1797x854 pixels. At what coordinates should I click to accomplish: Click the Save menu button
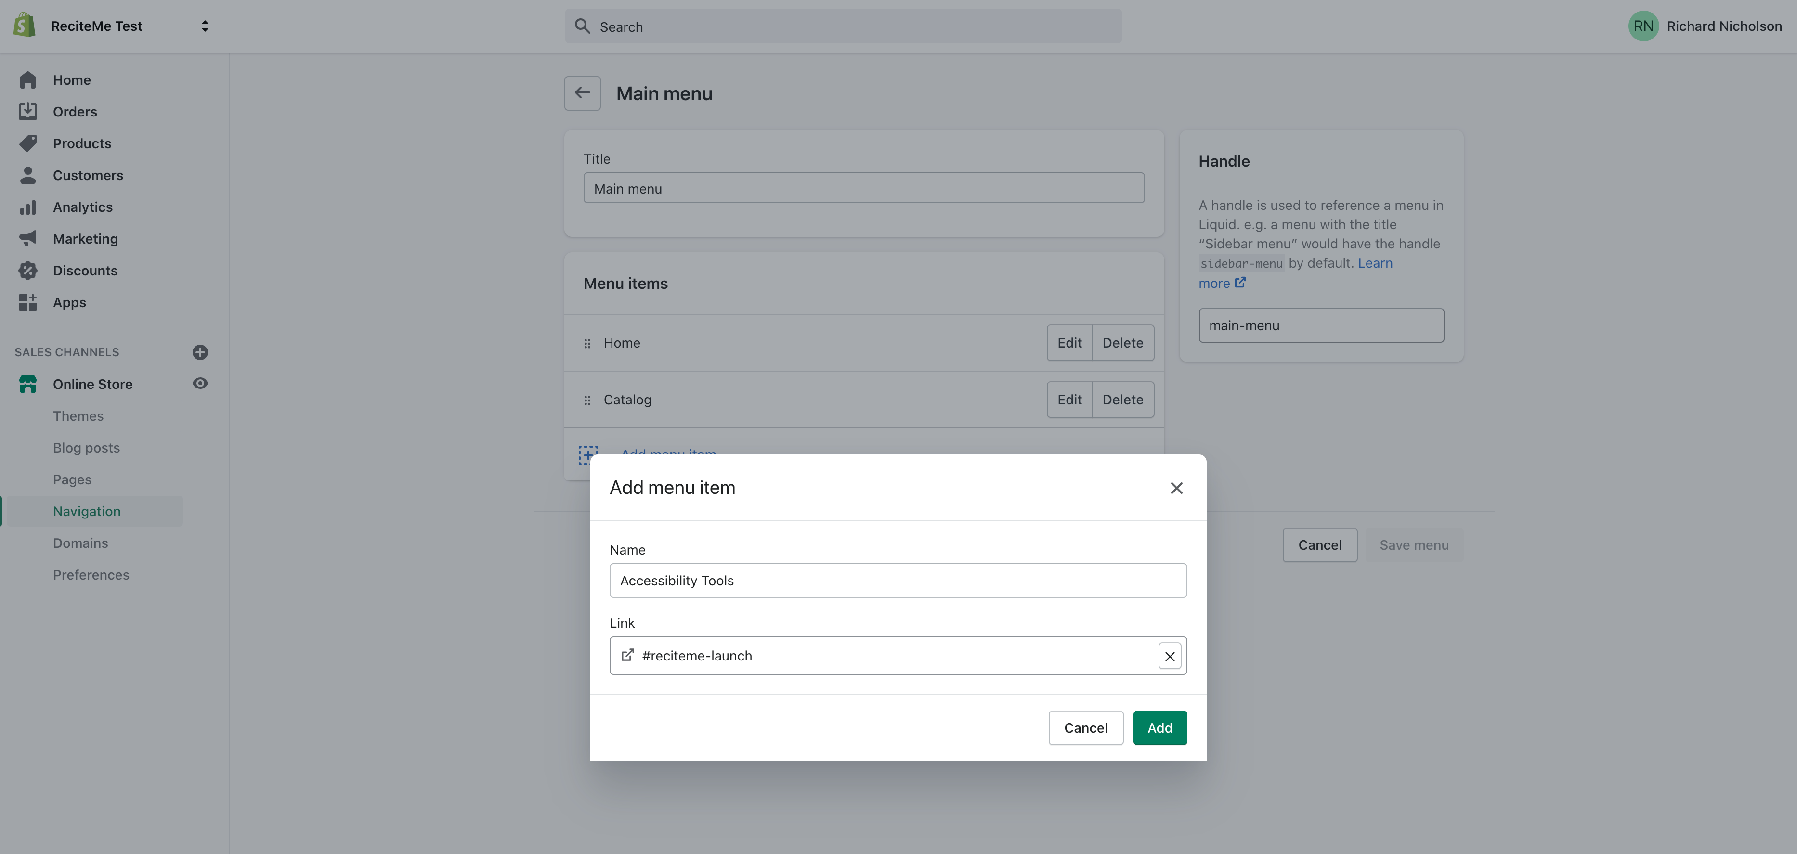tap(1414, 545)
